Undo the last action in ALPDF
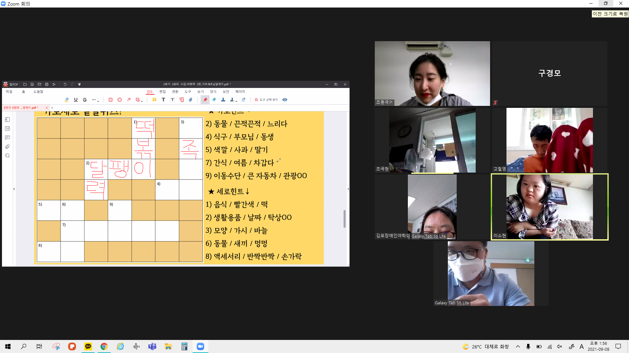 click(x=65, y=84)
